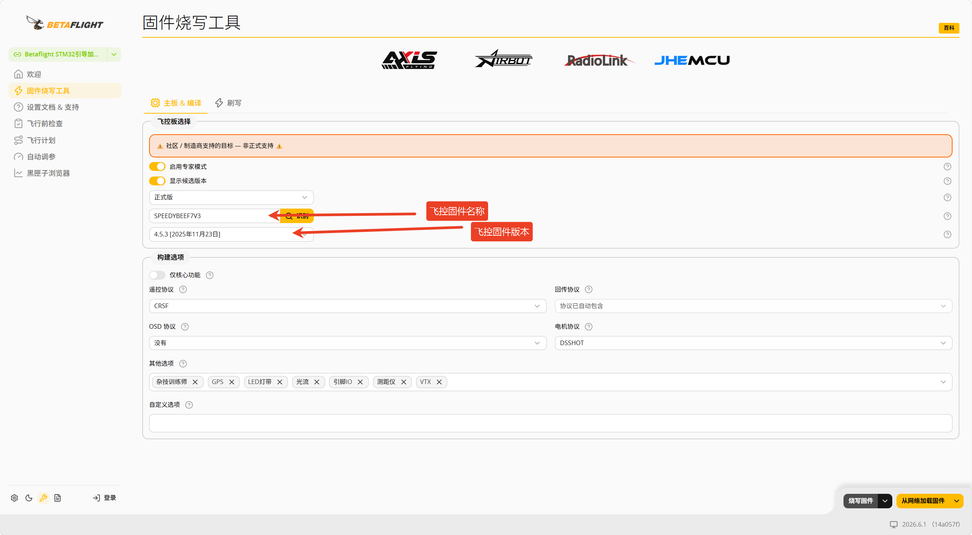Open 自动调参 in the sidebar
972x535 pixels.
65,157
